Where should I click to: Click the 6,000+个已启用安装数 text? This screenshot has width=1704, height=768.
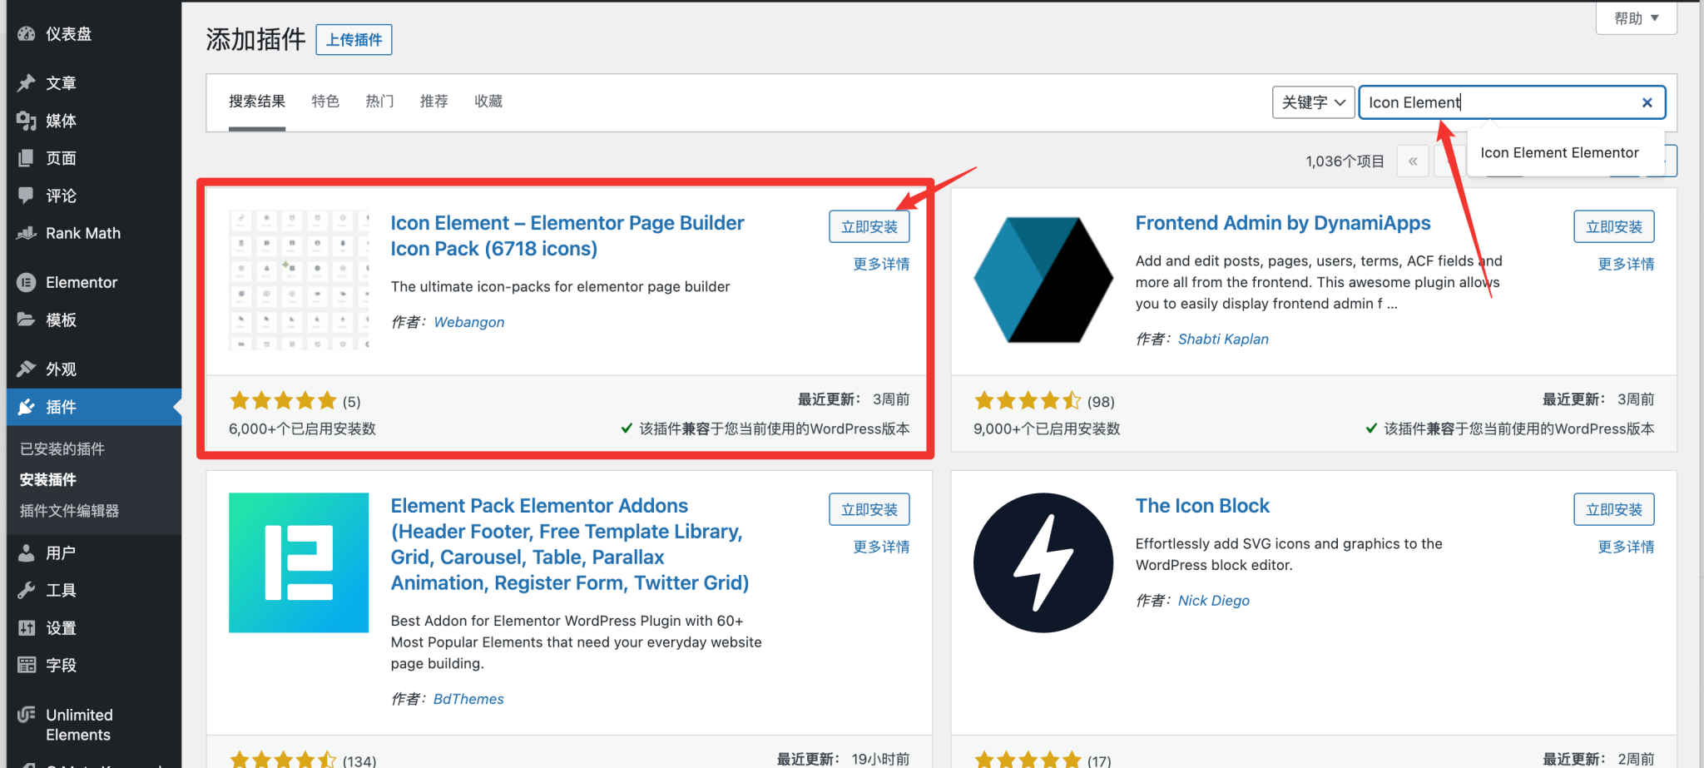[x=302, y=429]
